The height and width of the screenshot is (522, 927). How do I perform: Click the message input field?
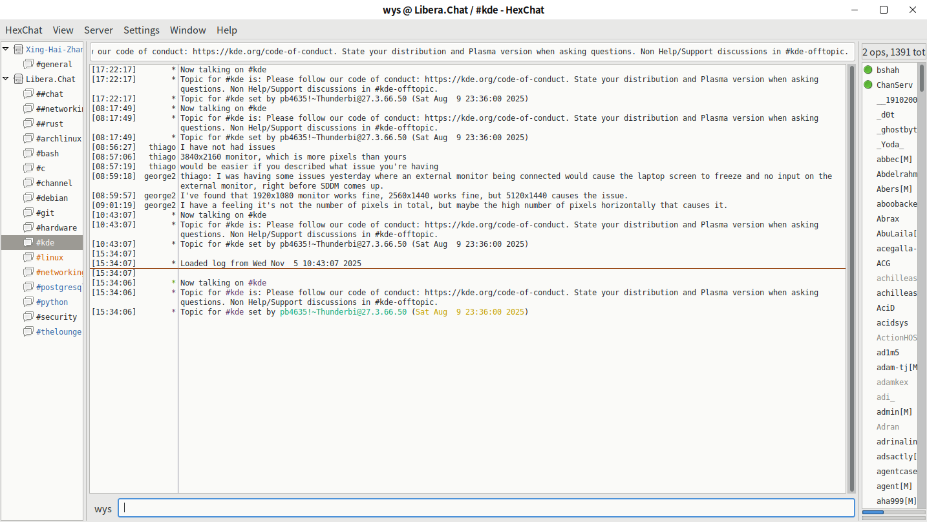(485, 508)
